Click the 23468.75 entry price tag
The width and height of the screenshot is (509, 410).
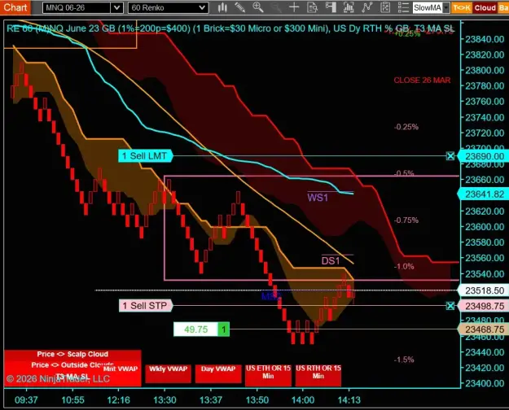(x=483, y=329)
